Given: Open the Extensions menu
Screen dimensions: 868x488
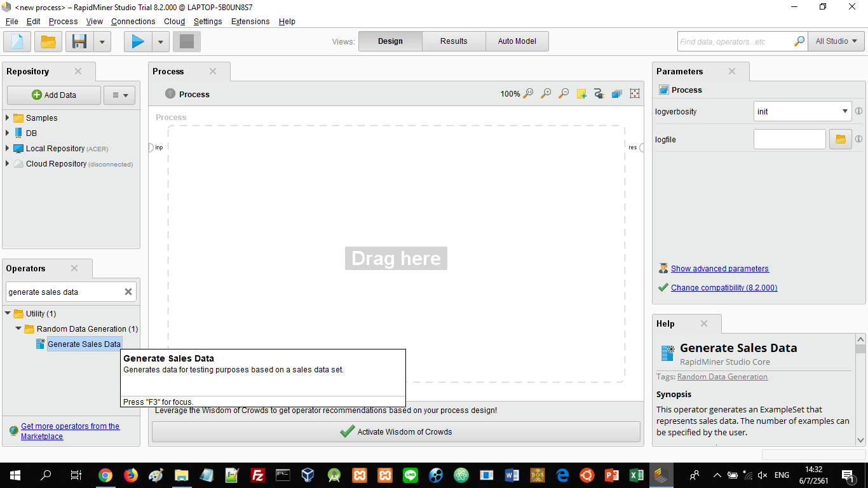Looking at the screenshot, I should (x=250, y=21).
